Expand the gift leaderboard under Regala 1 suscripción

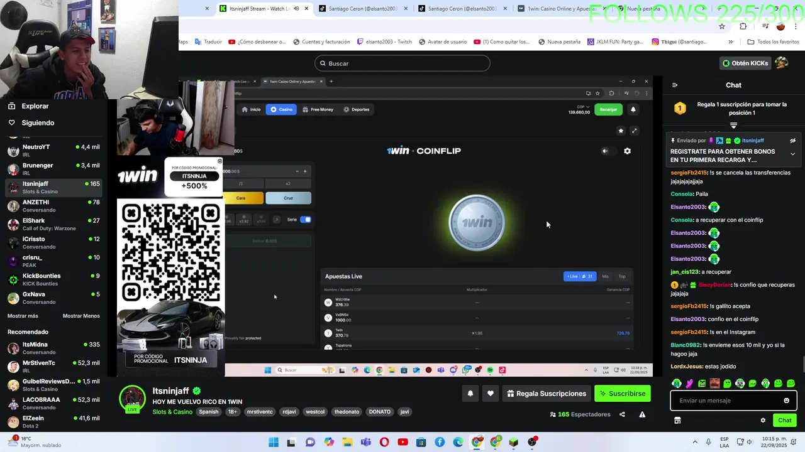(733, 126)
